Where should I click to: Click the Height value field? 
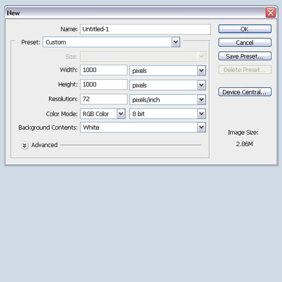click(x=104, y=84)
